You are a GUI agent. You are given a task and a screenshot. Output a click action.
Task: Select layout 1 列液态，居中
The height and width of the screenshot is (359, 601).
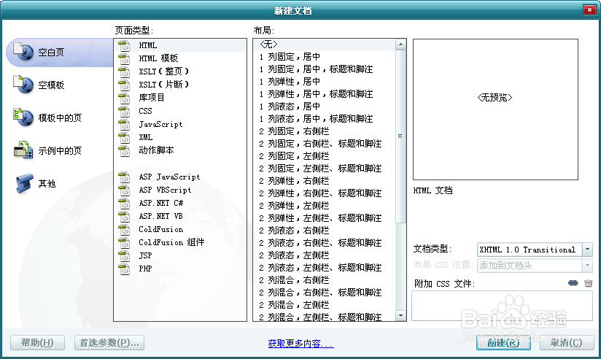click(x=290, y=107)
